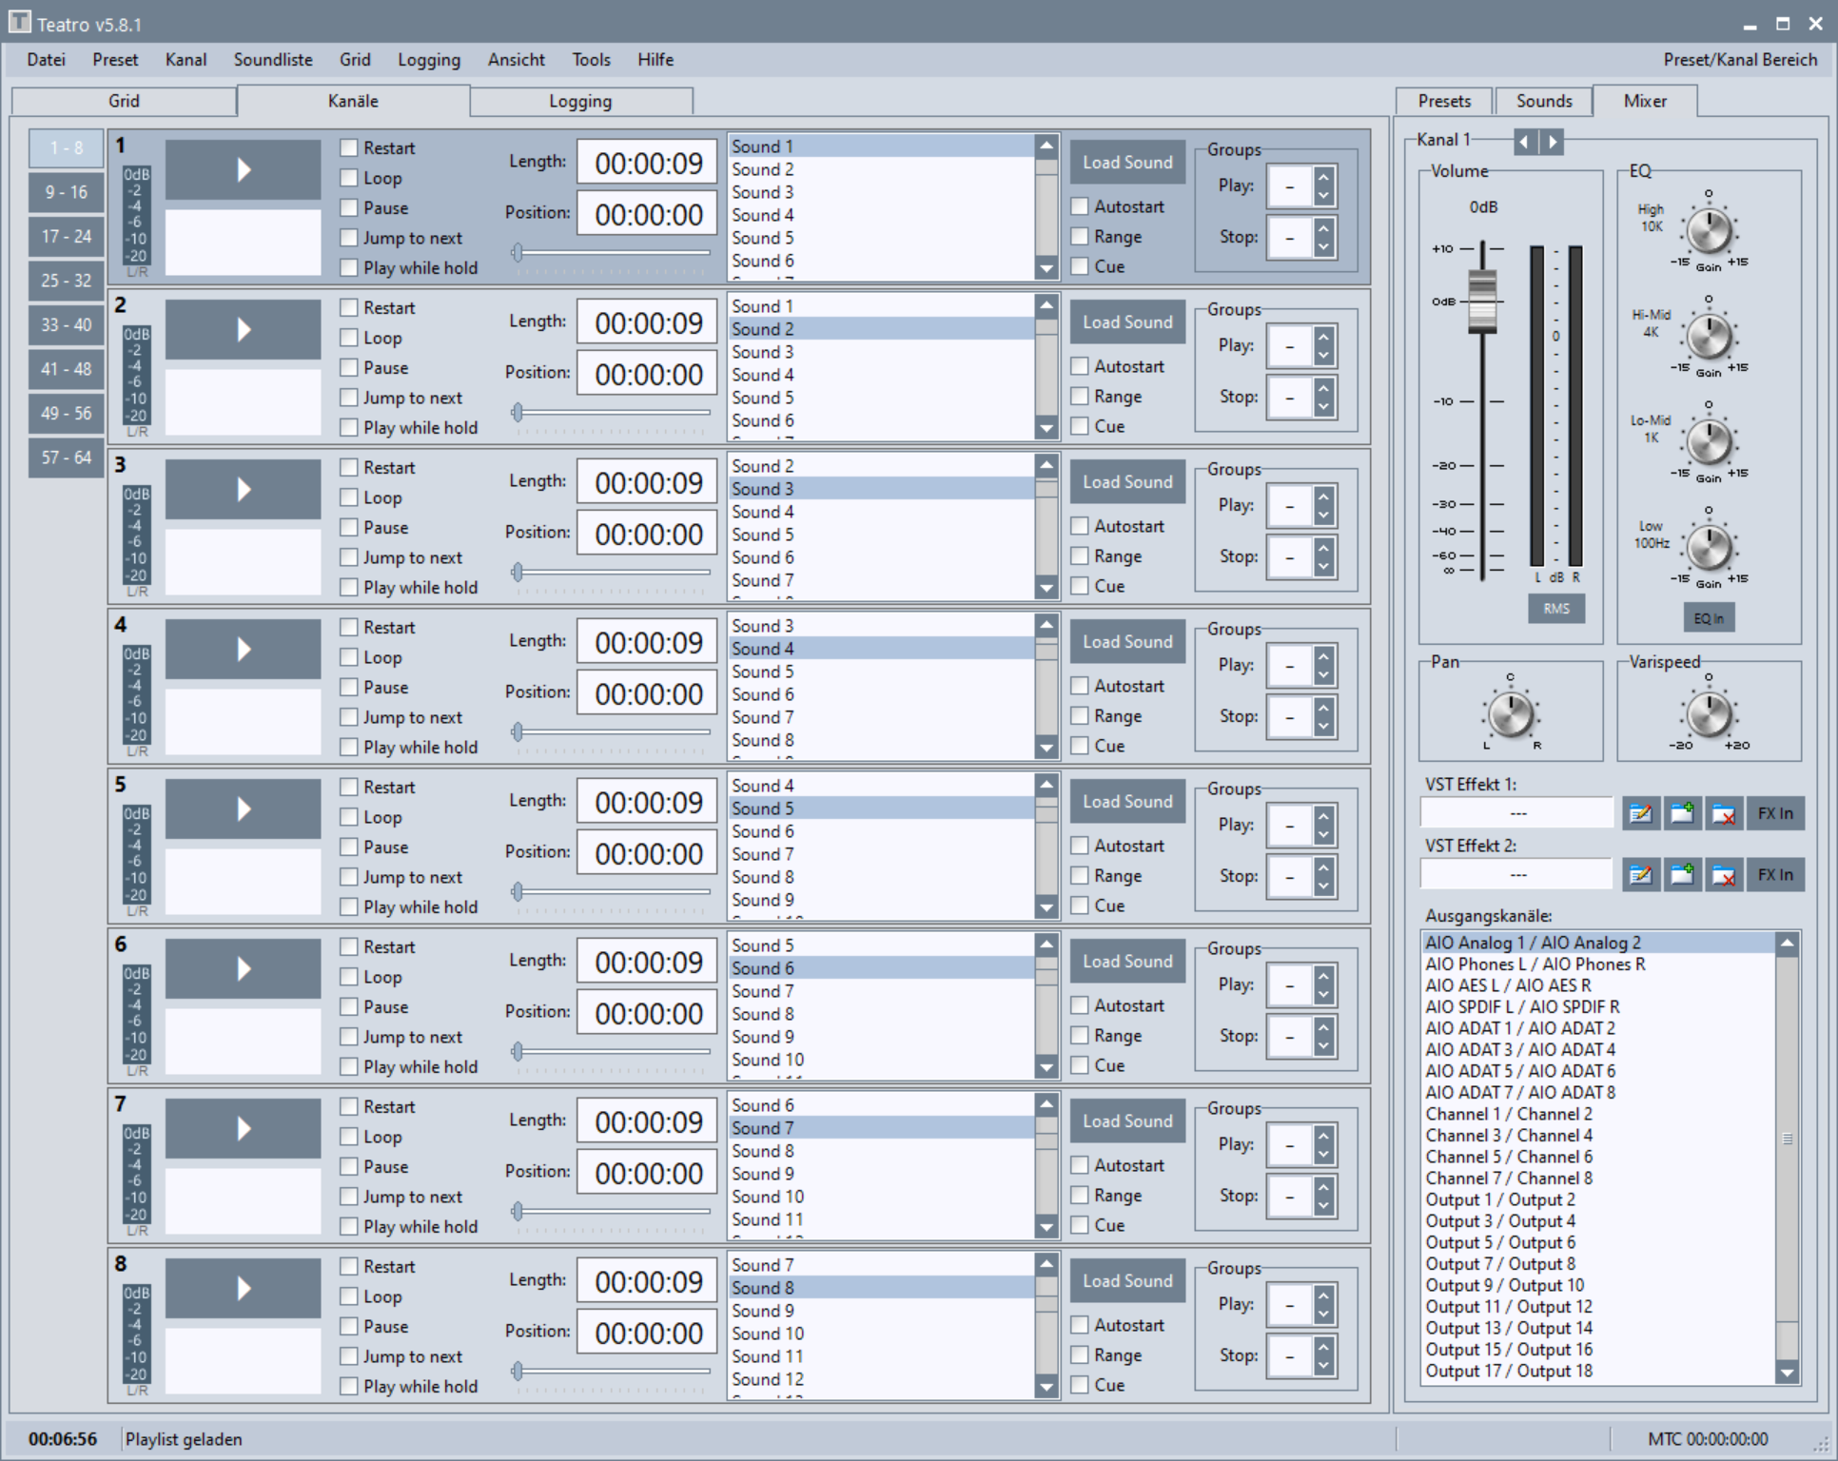This screenshot has height=1461, width=1838.
Task: Click the add-effect icon for VST Effekt 1
Action: (1682, 814)
